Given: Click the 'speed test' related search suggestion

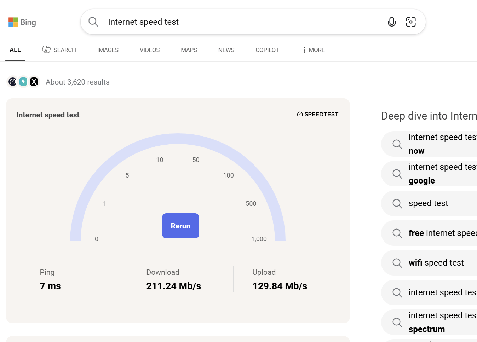Looking at the screenshot, I should pyautogui.click(x=428, y=203).
